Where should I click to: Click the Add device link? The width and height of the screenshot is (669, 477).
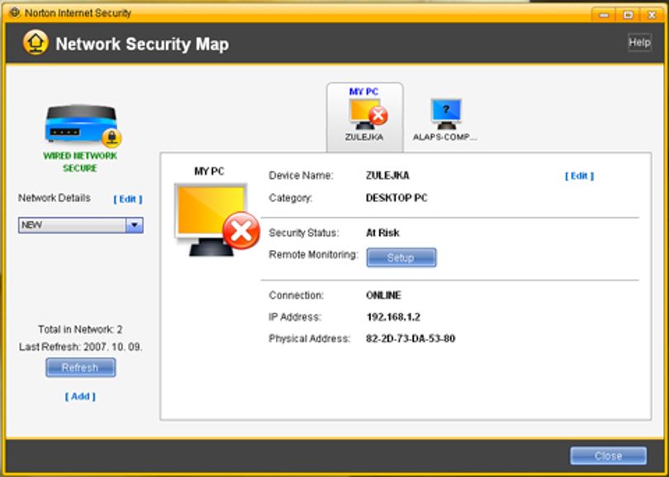[80, 396]
